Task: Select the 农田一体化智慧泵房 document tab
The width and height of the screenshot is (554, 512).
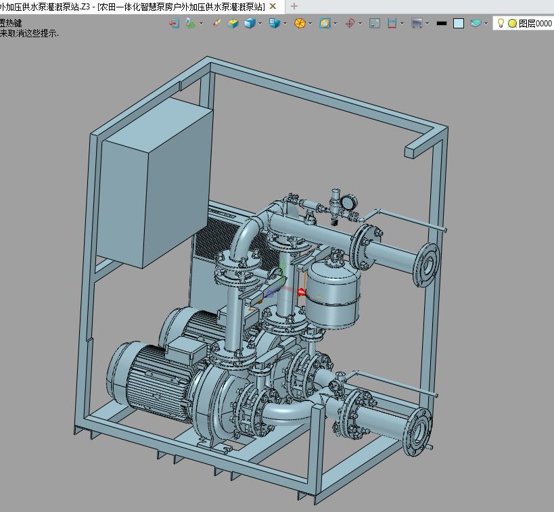Action: 141,7
